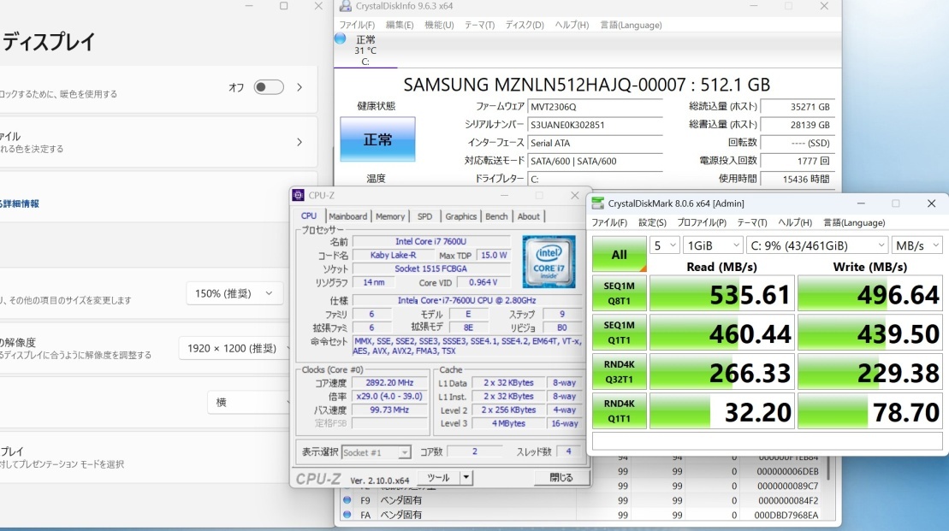Viewport: 949px width, 531px height.
Task: Open the MB/s unit dropdown in CrystalDiskMark
Action: point(917,245)
